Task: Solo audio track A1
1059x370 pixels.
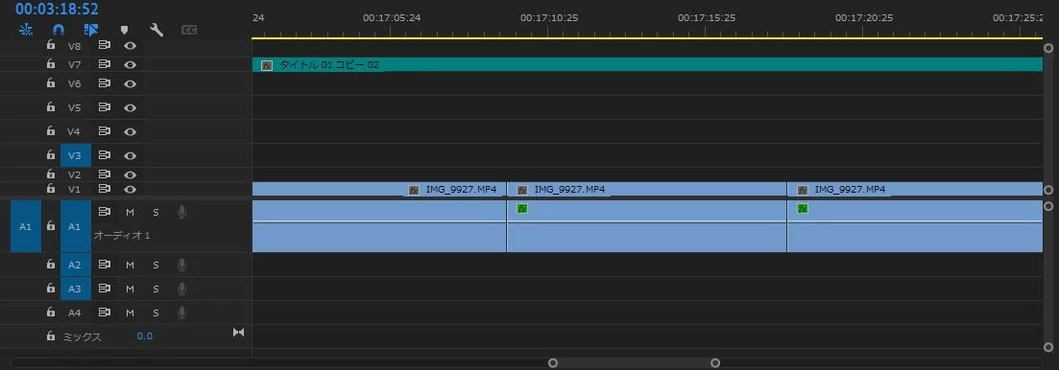Action: point(156,212)
